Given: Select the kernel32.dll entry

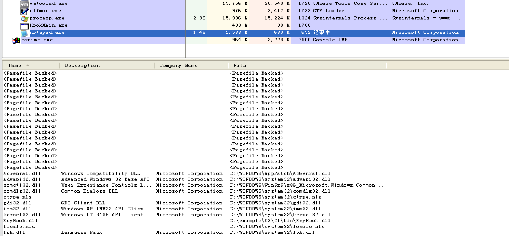Looking at the screenshot, I should [22, 215].
